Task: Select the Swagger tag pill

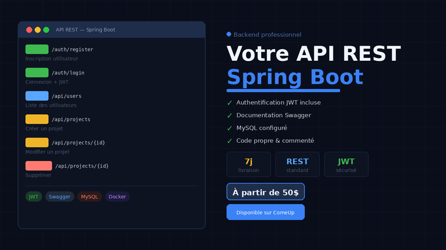Action: pos(59,197)
